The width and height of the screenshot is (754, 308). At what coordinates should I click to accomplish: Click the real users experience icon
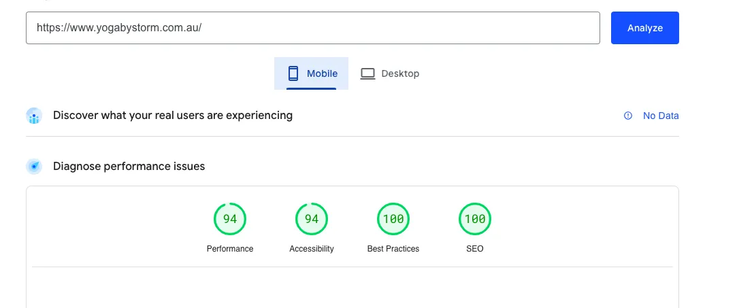click(34, 116)
